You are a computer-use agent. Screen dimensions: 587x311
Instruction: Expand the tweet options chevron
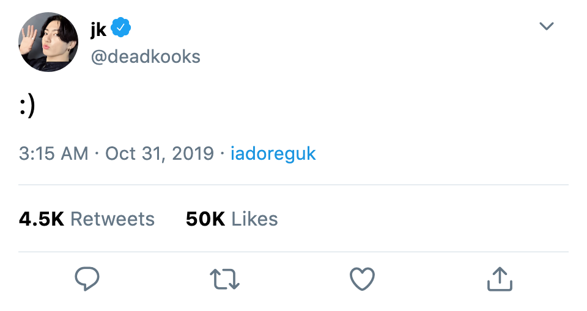point(546,26)
